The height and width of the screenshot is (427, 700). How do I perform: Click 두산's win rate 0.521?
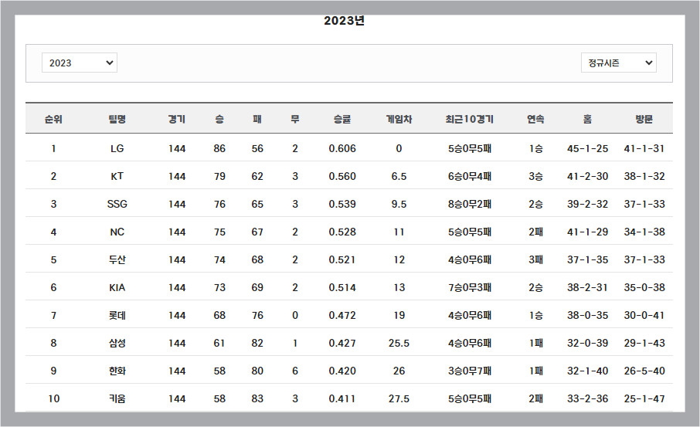(x=342, y=259)
